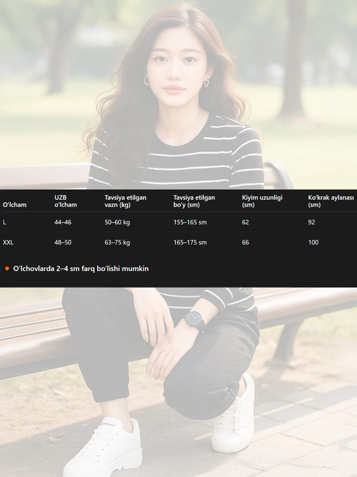Viewport: 357px width, 477px height.
Task: Click the 'Tavsiya etilgan vazn (kg)' header
Action: (x=126, y=201)
